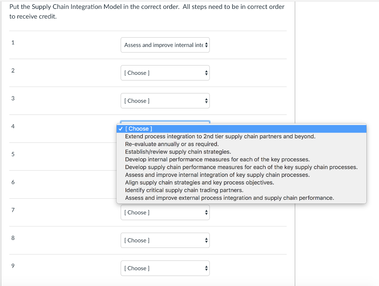Screen dimensions: 379x286
Task: Click the checkmark beside the [Choose] entry
Action: pyautogui.click(x=120, y=128)
